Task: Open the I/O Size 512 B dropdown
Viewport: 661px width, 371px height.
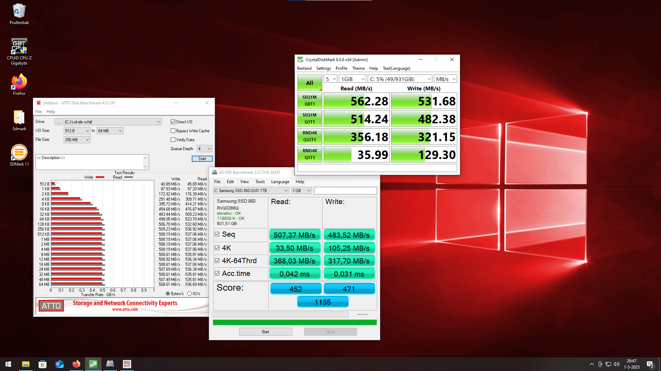Action: coord(77,131)
